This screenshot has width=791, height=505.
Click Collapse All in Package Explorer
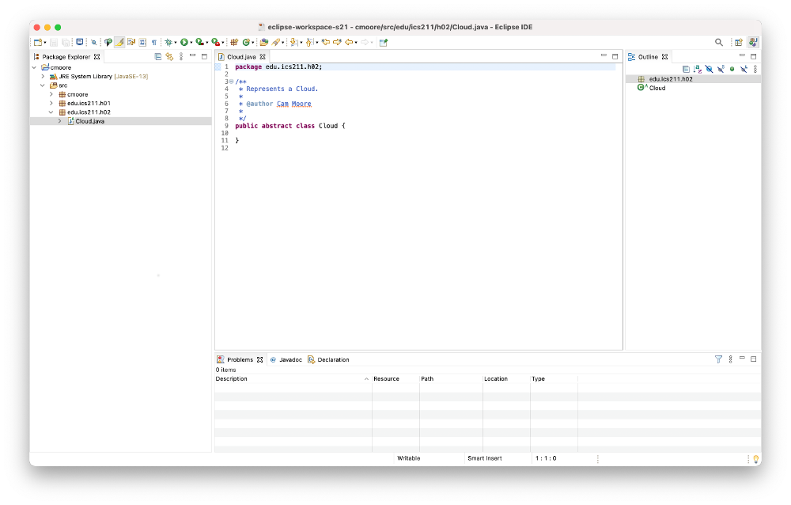(x=158, y=57)
